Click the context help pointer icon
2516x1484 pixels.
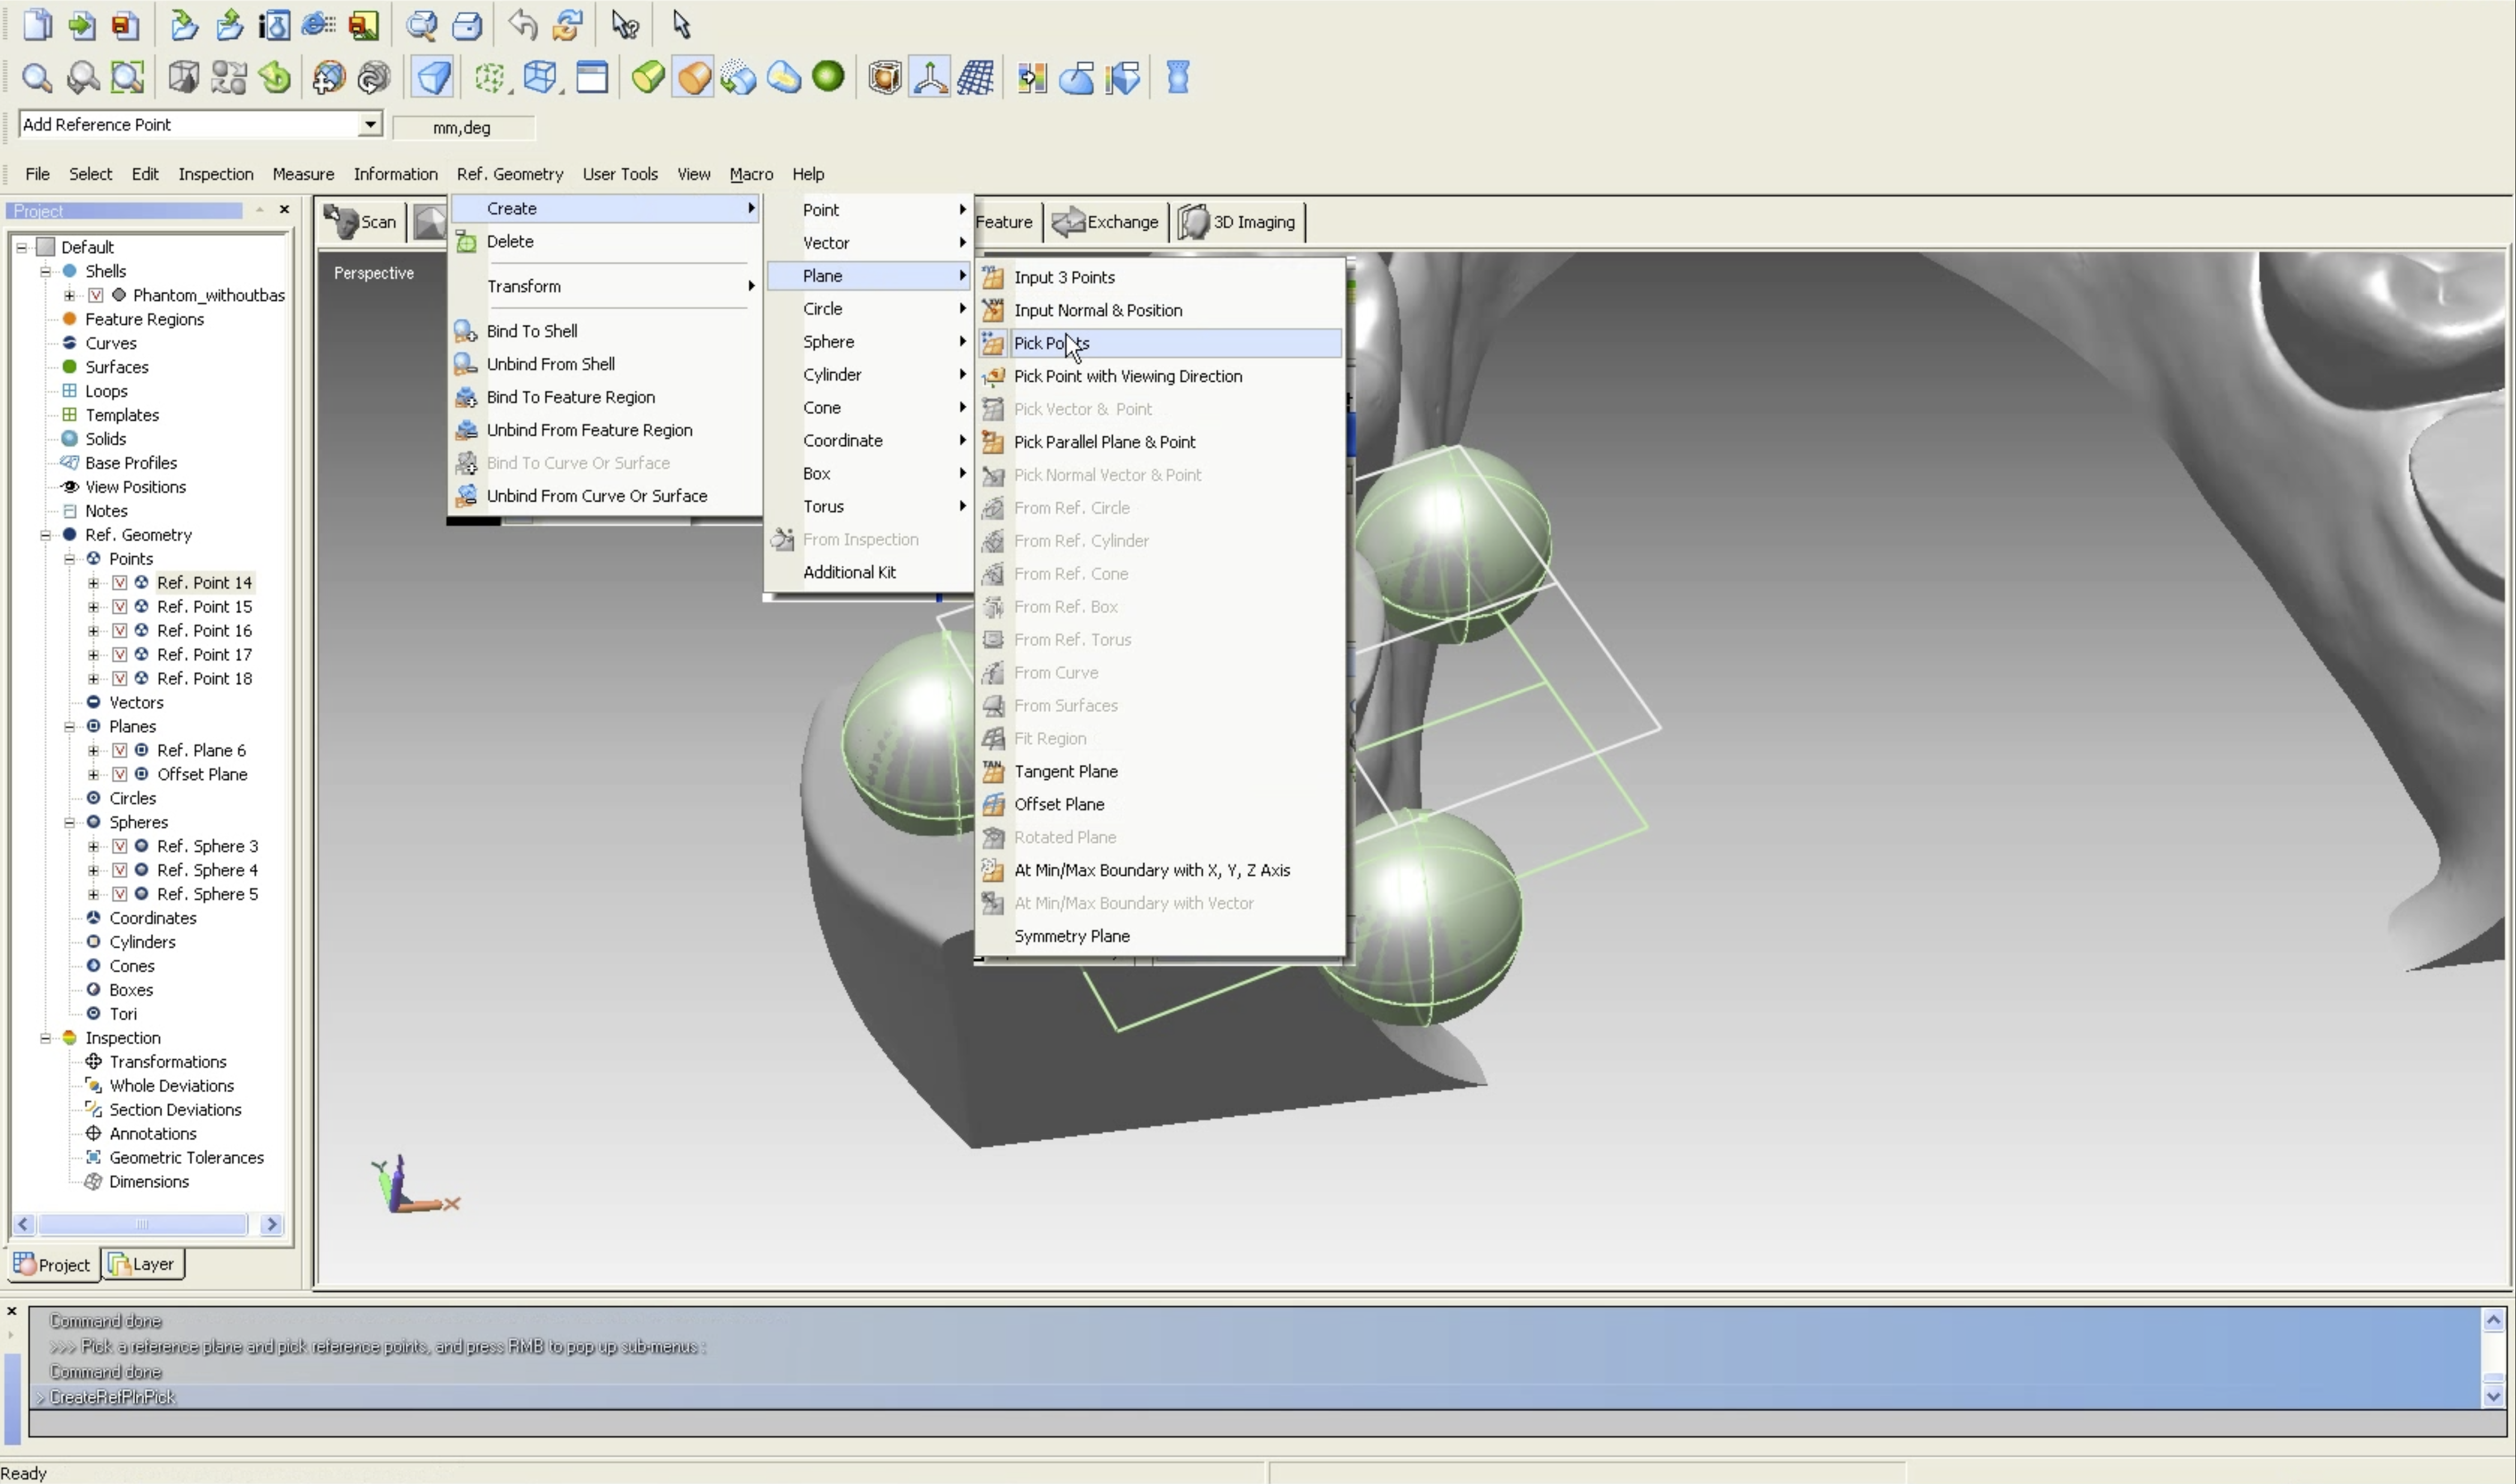[x=626, y=24]
